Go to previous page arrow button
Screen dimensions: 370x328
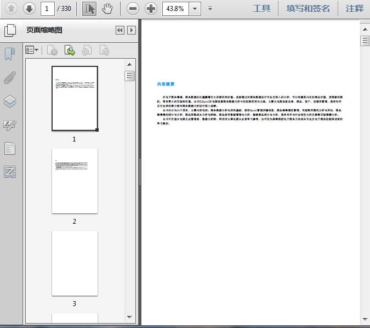pyautogui.click(x=11, y=9)
